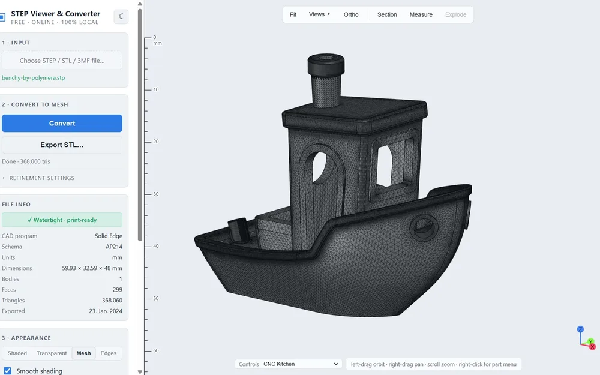Click the Dimensions value 59.93 × 32.59 × 48 mm
Viewport: 600px width, 375px height.
click(92, 268)
